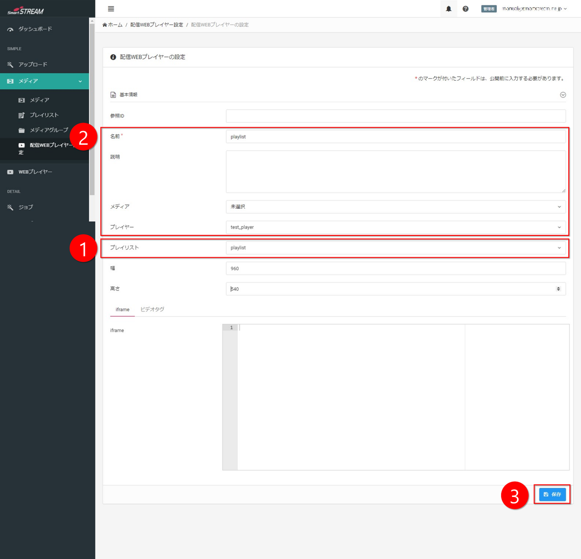Go to 配信WEBプレイヤー設定 breadcrumb link
Viewport: 581px width, 559px height.
click(x=157, y=25)
